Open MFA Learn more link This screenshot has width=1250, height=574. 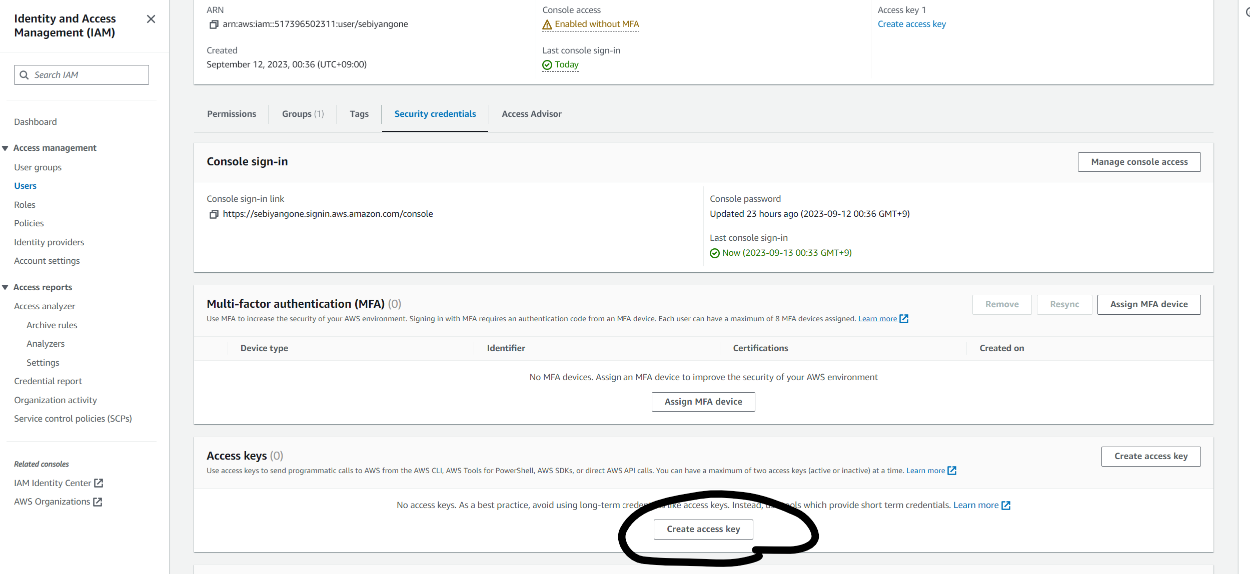pyautogui.click(x=878, y=319)
